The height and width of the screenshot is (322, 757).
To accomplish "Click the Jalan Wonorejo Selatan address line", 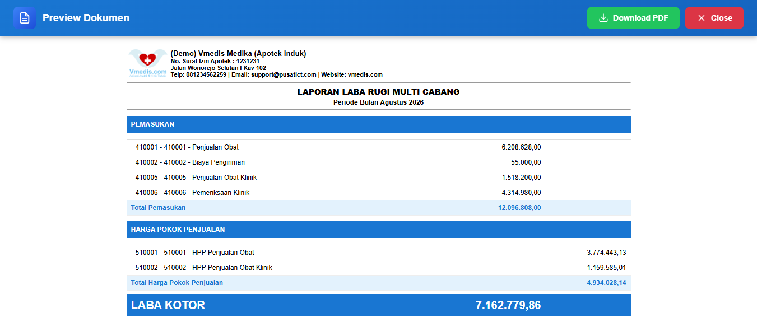I will 218,68.
